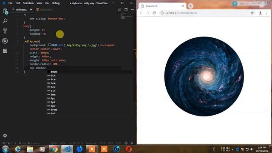Viewport: 272px width, 153px height.
Task: Open the Extensions view
Action: pos(5,51)
